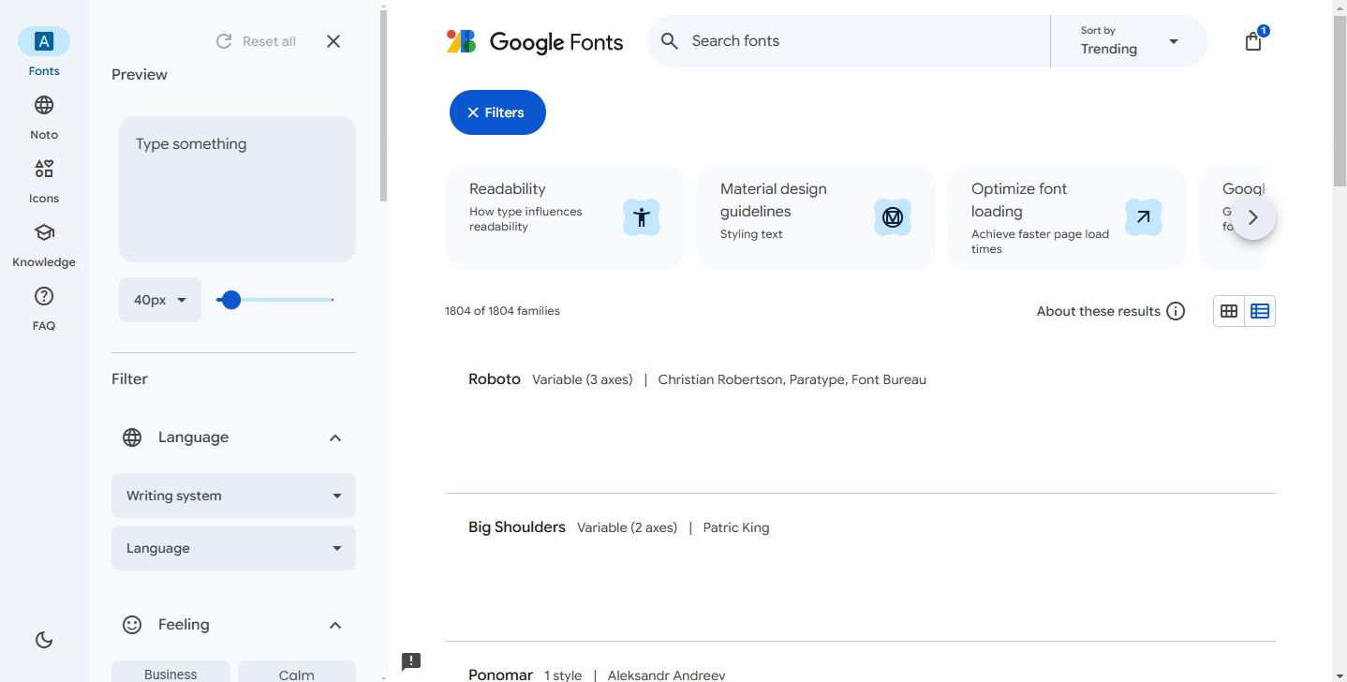
Task: Click 'Variable (2 axes)' label for Big Shoulders
Action: coord(627,527)
